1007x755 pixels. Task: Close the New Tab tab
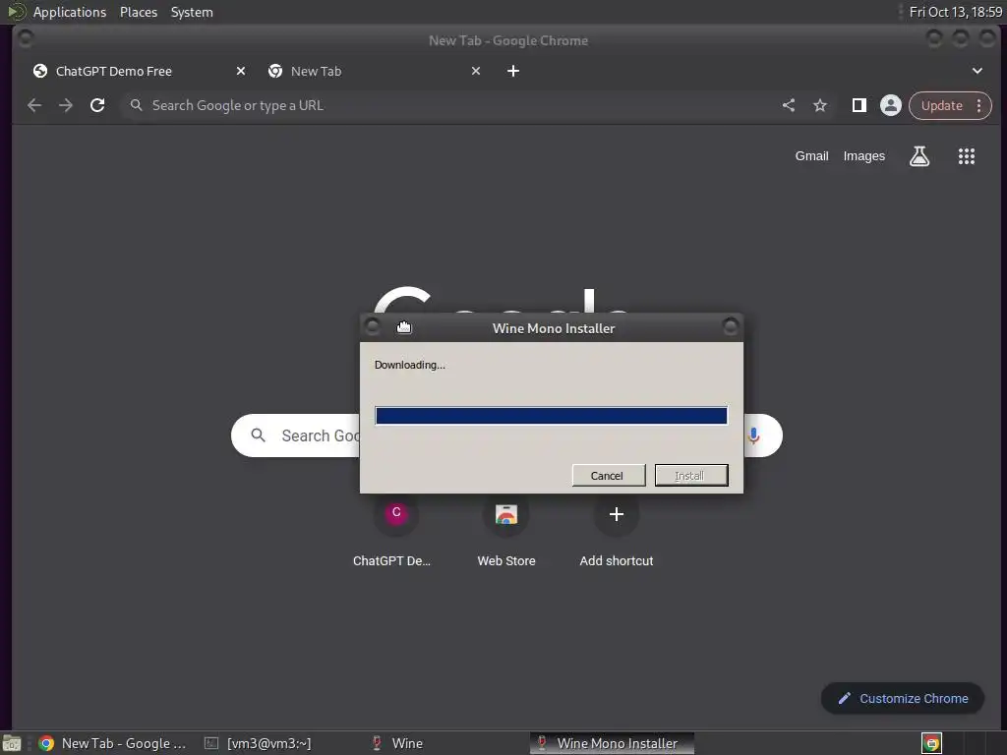(476, 71)
